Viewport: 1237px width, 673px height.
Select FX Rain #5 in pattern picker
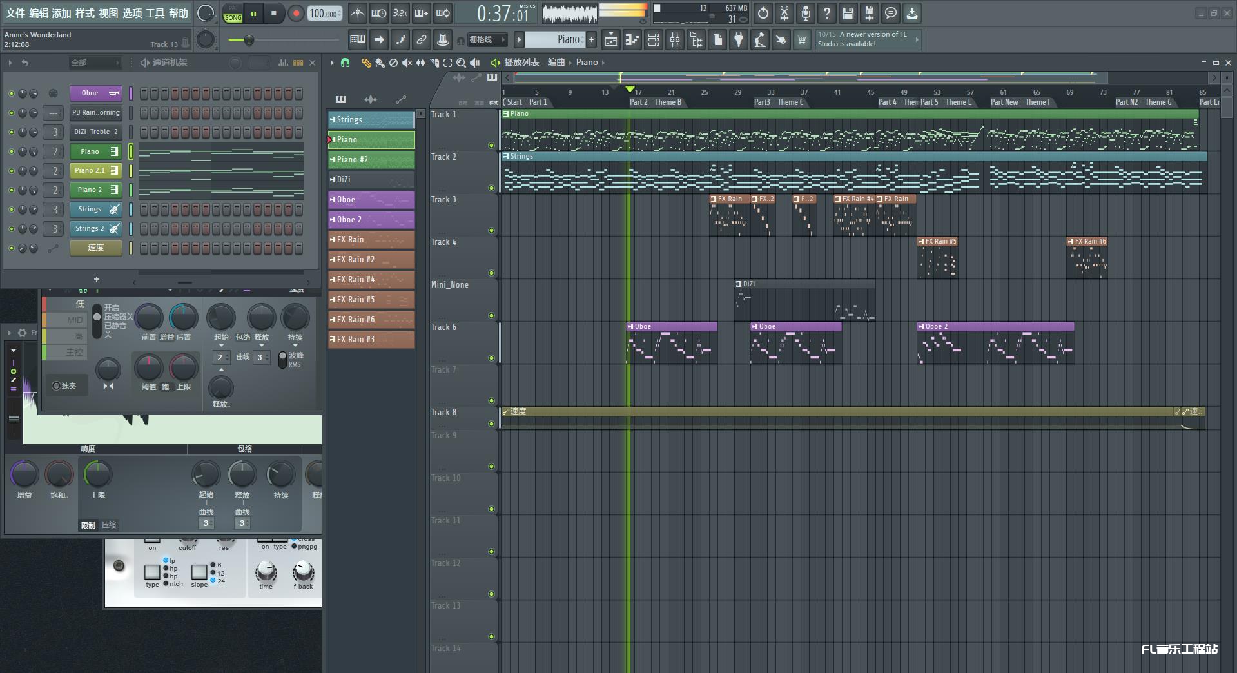371,300
